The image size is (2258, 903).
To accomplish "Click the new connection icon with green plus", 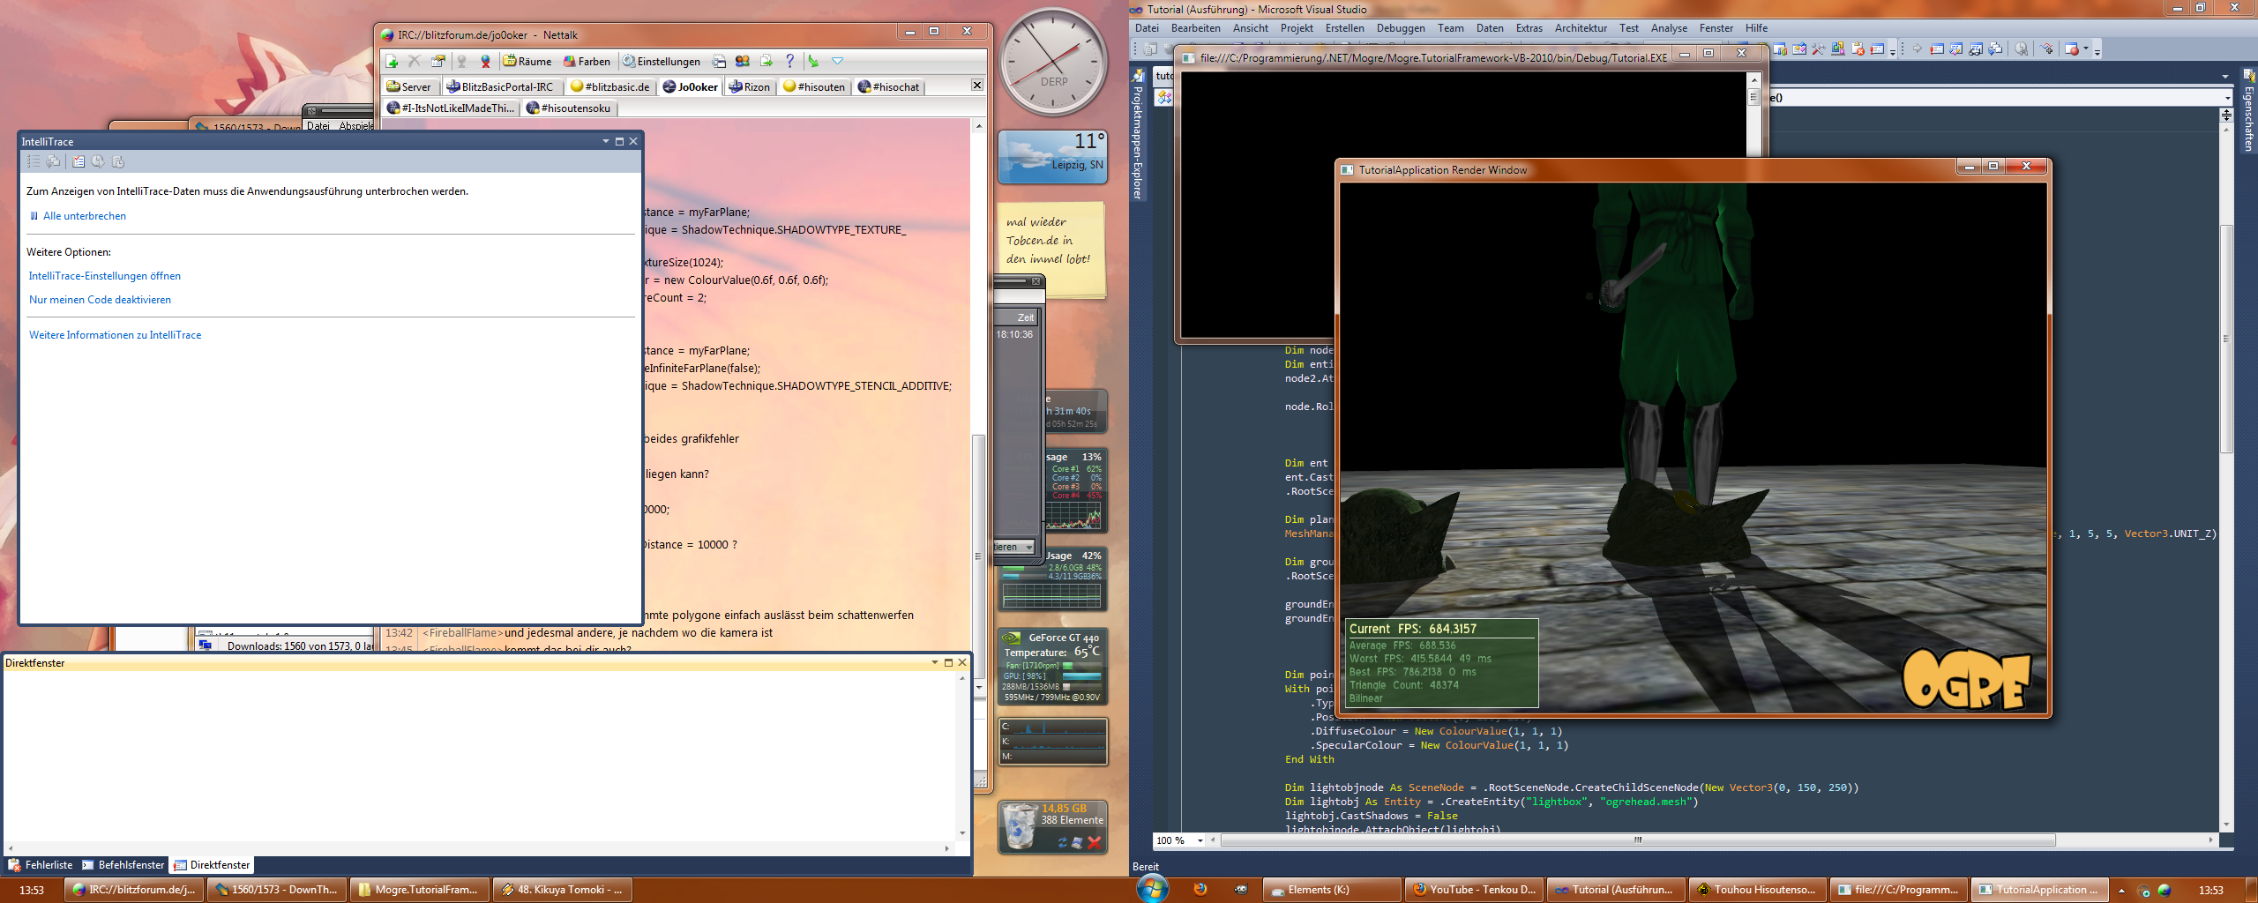I will 393,62.
